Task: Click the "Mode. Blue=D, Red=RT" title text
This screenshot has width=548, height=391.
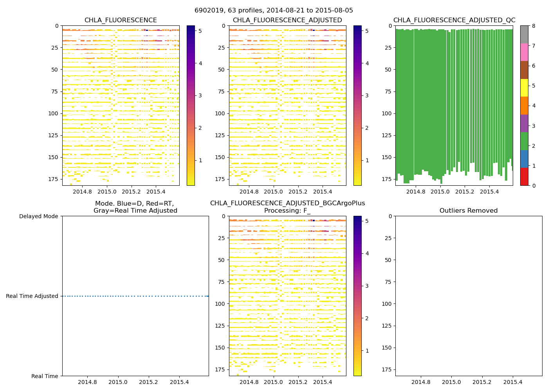Action: [x=135, y=204]
